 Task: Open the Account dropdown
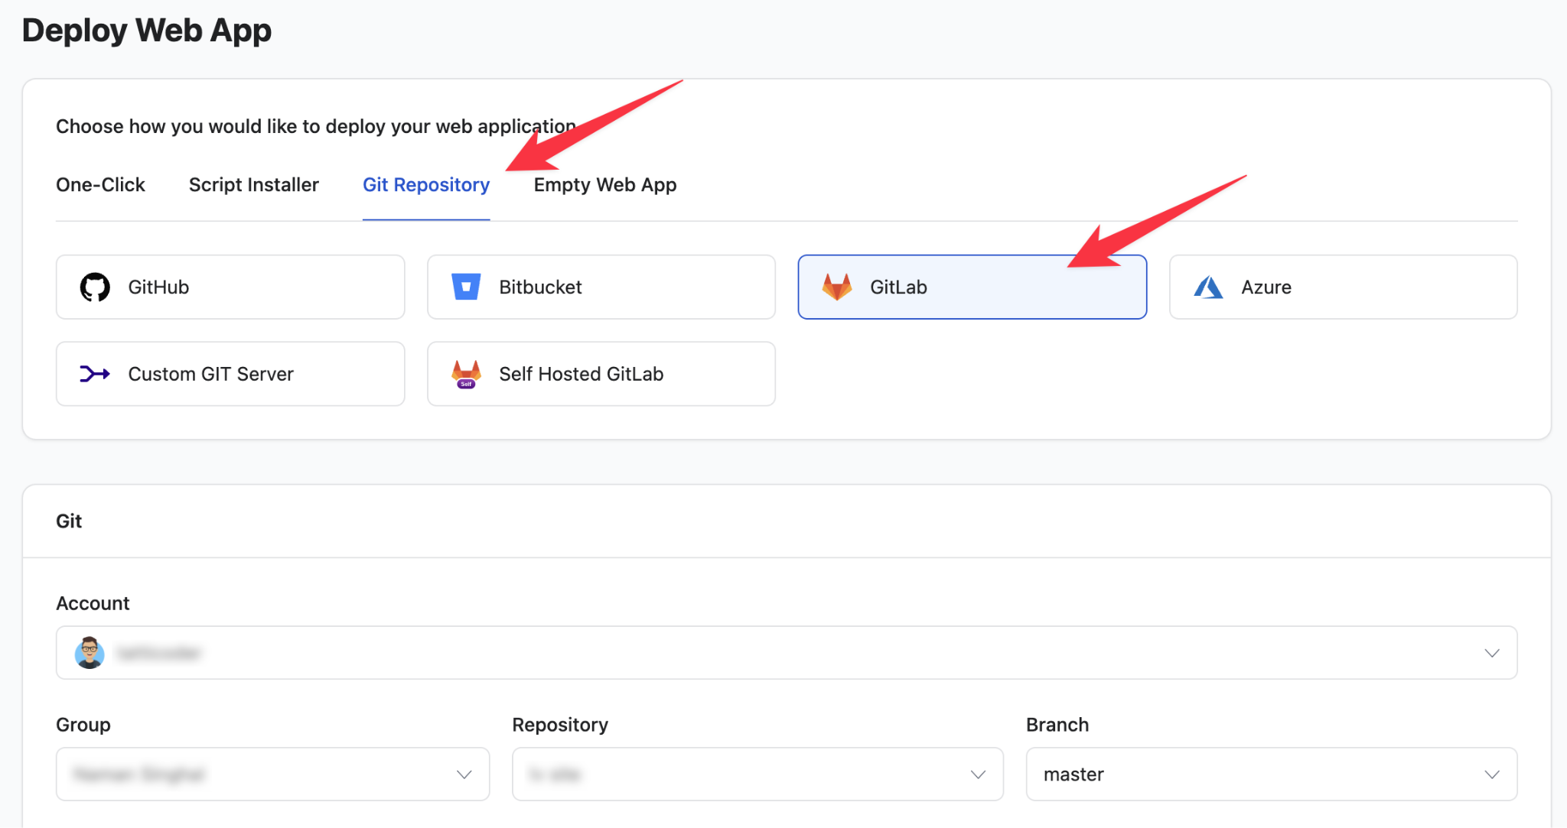[787, 653]
